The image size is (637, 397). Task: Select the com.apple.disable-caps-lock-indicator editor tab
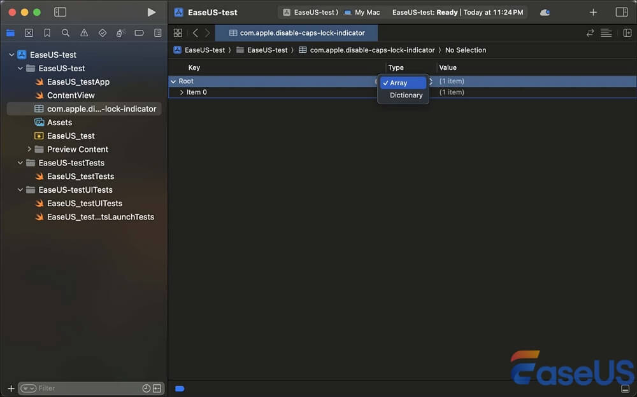[x=297, y=33]
